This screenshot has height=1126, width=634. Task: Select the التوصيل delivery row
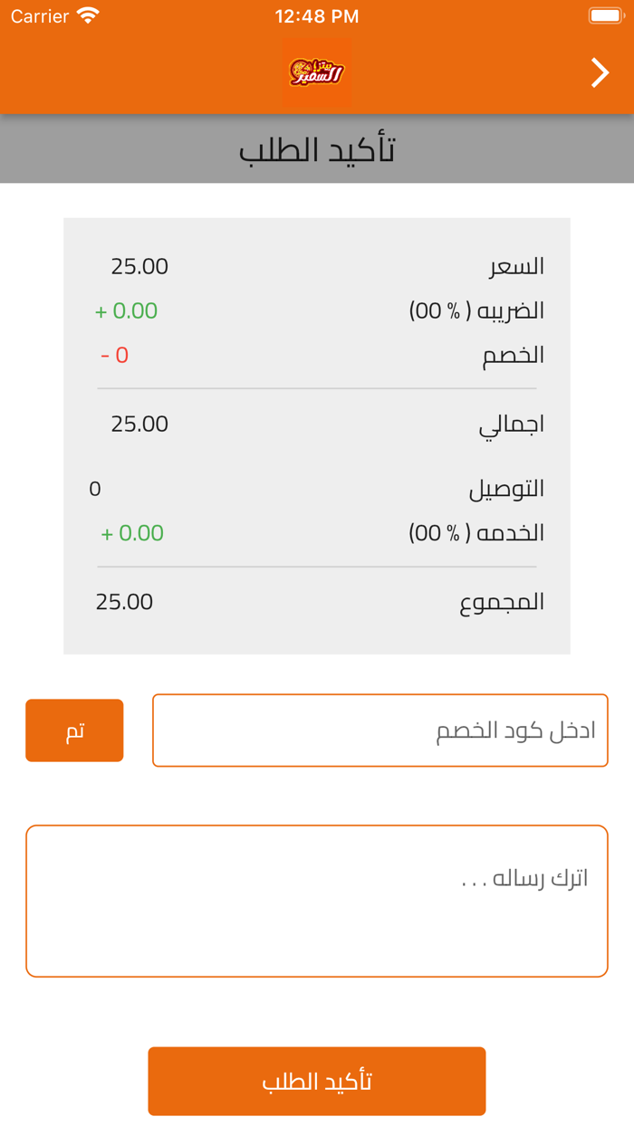pos(316,488)
